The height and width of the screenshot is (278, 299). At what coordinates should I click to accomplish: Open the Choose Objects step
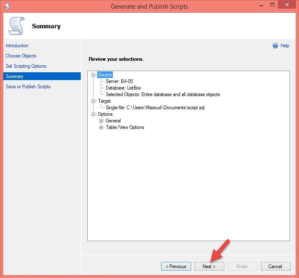pyautogui.click(x=21, y=56)
